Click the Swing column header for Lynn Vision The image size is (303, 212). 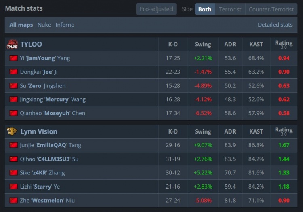(x=203, y=131)
